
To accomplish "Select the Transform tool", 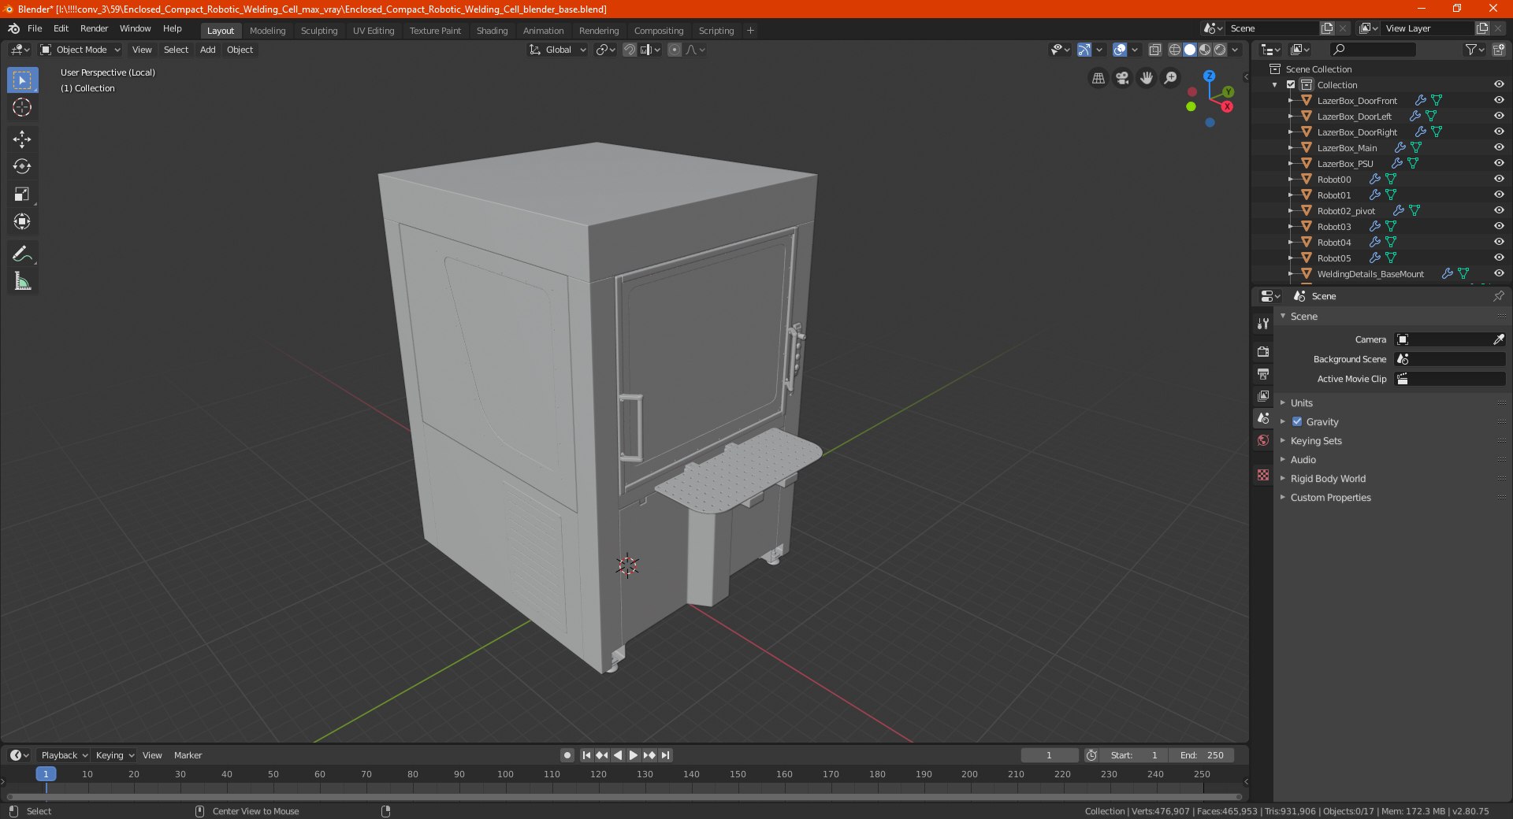I will [22, 222].
